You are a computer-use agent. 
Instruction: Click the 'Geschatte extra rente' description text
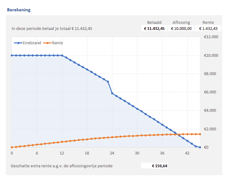(x=62, y=166)
